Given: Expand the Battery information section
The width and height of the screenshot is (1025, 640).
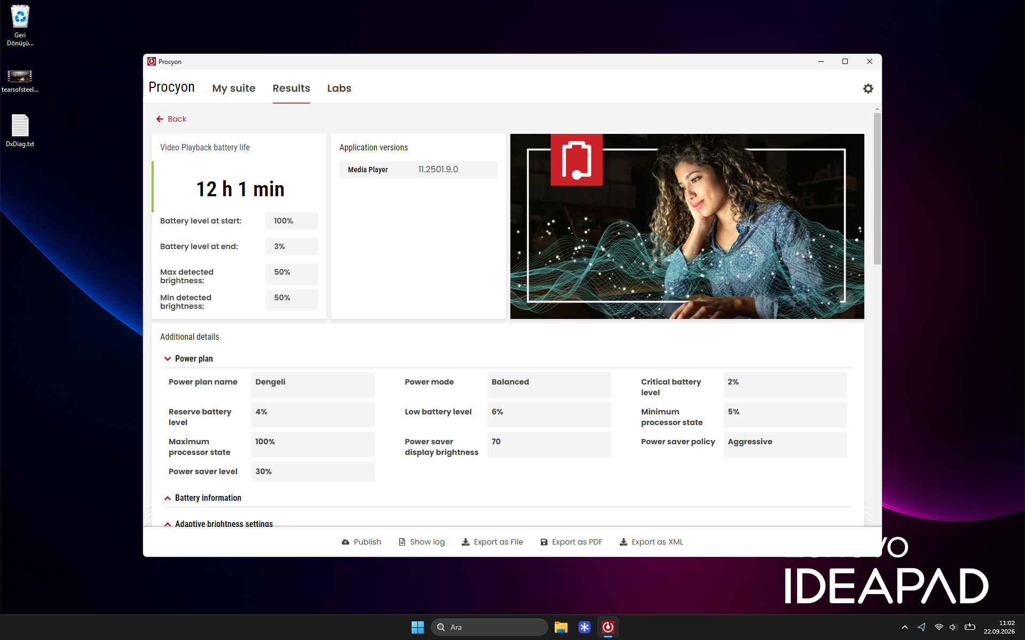Looking at the screenshot, I should (x=168, y=498).
